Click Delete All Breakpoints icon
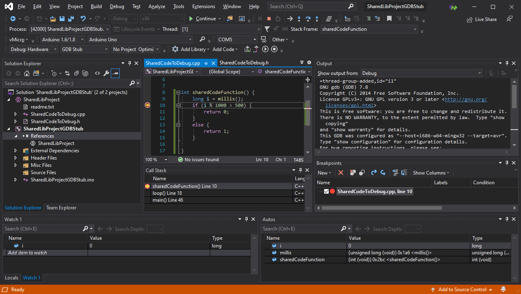Viewport: 521px width, 294px height. 353,173
